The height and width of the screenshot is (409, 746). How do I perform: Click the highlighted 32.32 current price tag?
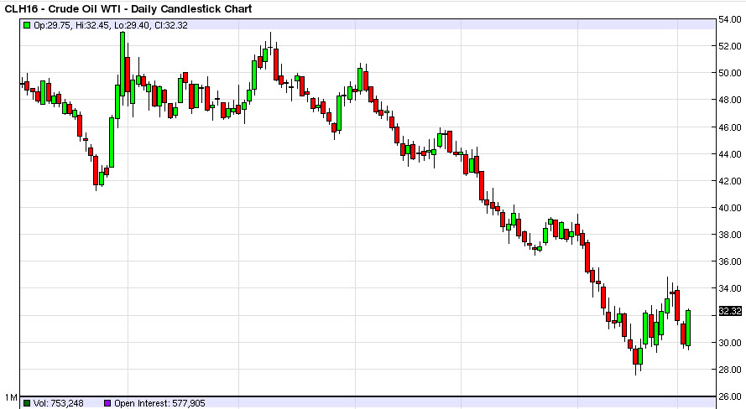730,311
